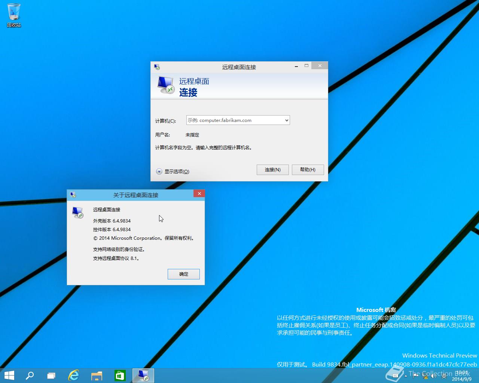This screenshot has height=383, width=479.
Task: Show hidden tray icons arrow
Action: coord(406,376)
